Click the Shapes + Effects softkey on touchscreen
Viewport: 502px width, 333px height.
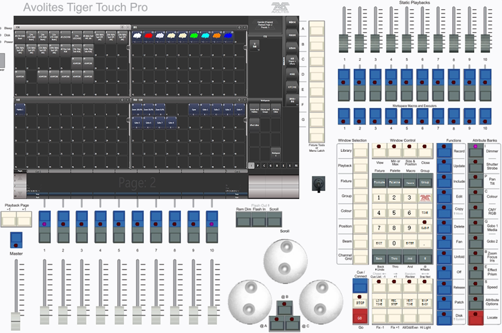(x=292, y=61)
